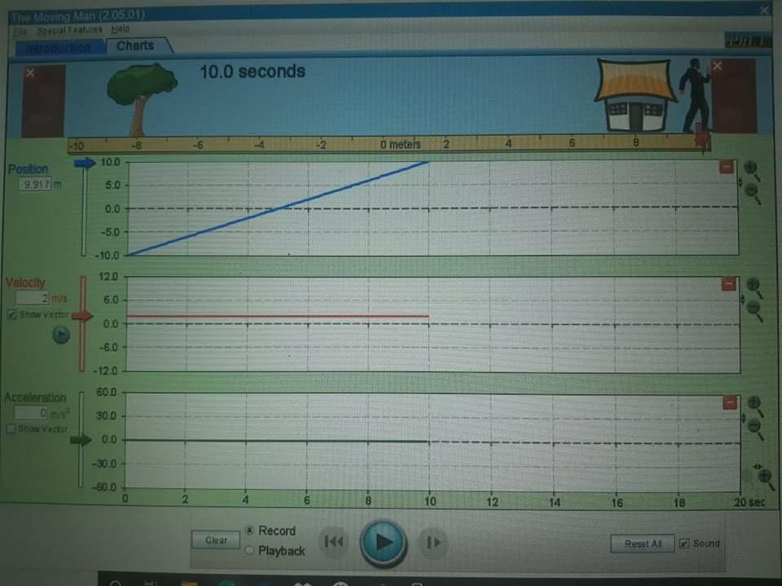
Task: Click the '0 meters' ruler label
Action: [x=400, y=145]
